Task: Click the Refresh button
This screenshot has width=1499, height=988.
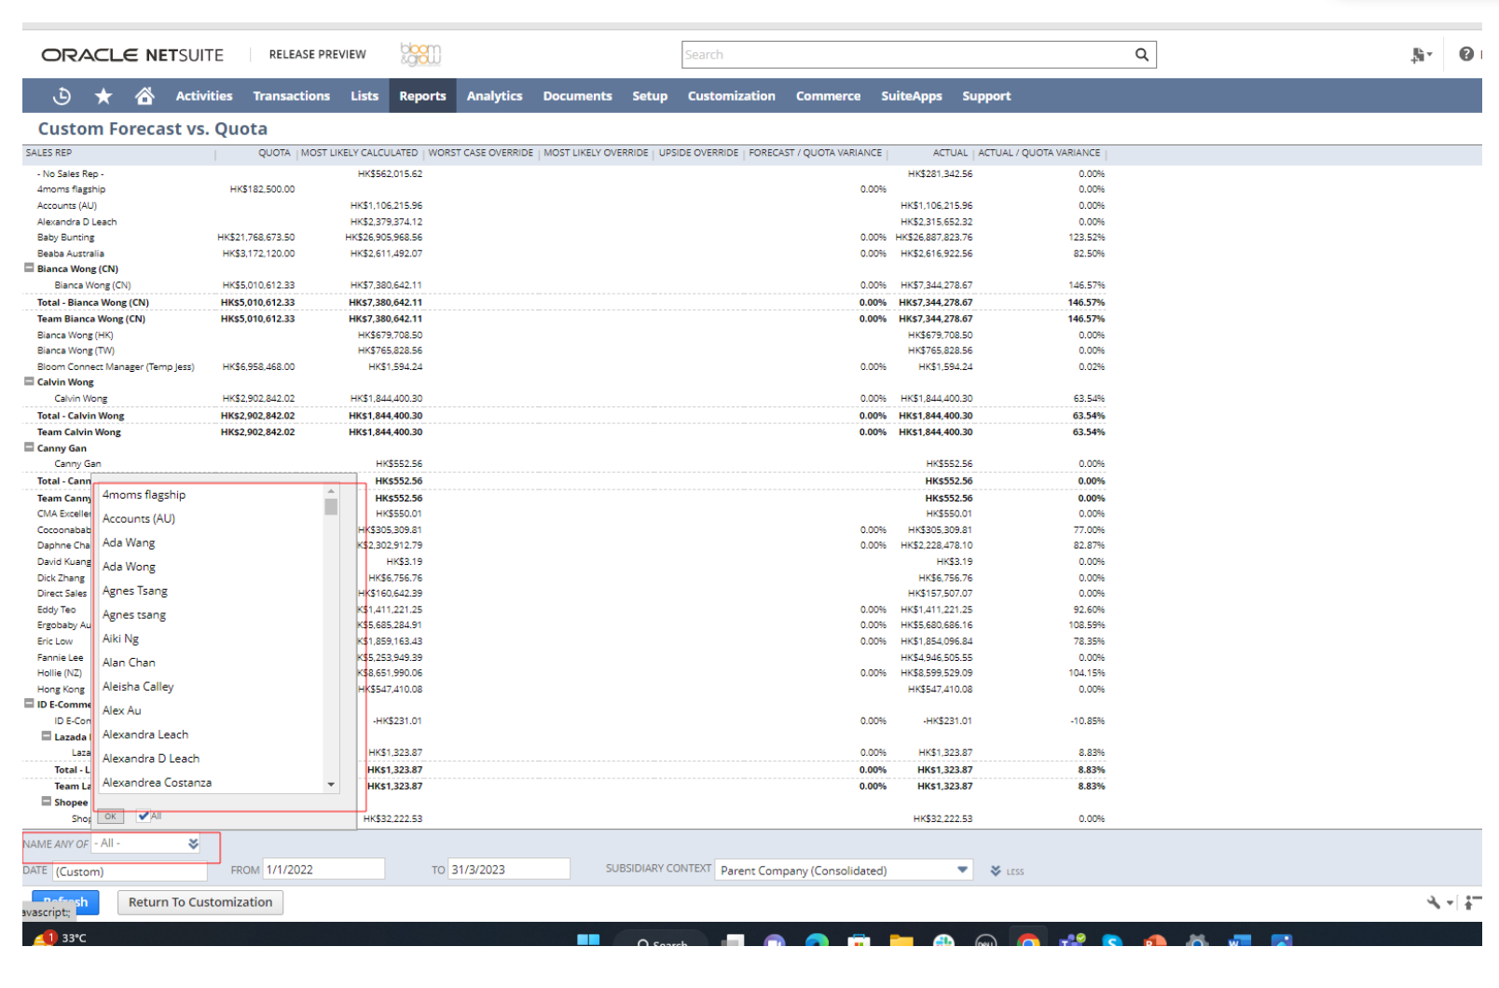Action: coord(65,902)
